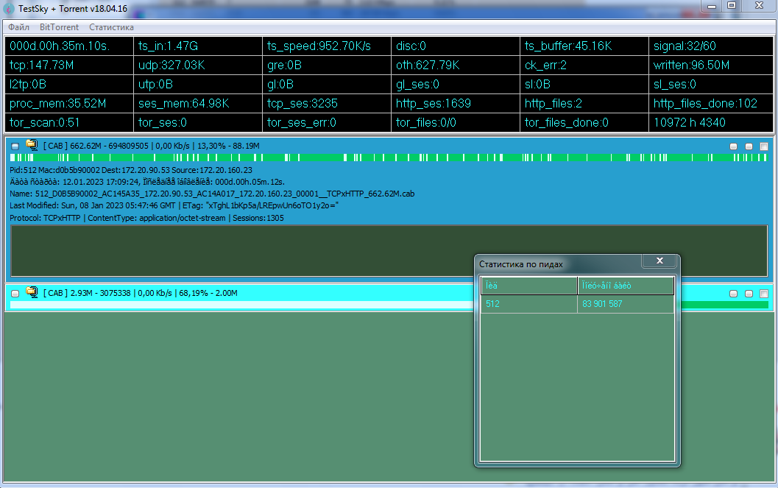Screen dimensions: 778x488
Task: Click the segmented progress bar of the 662.62M download
Action: (x=389, y=158)
